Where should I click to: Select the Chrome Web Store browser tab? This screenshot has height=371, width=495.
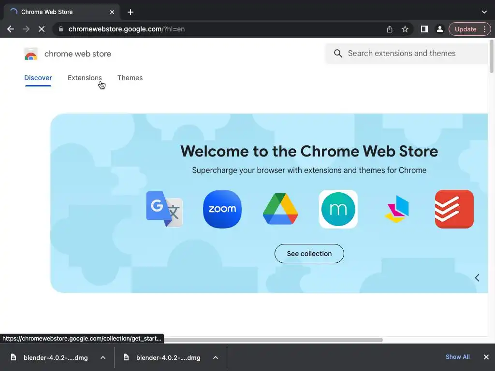pos(62,12)
